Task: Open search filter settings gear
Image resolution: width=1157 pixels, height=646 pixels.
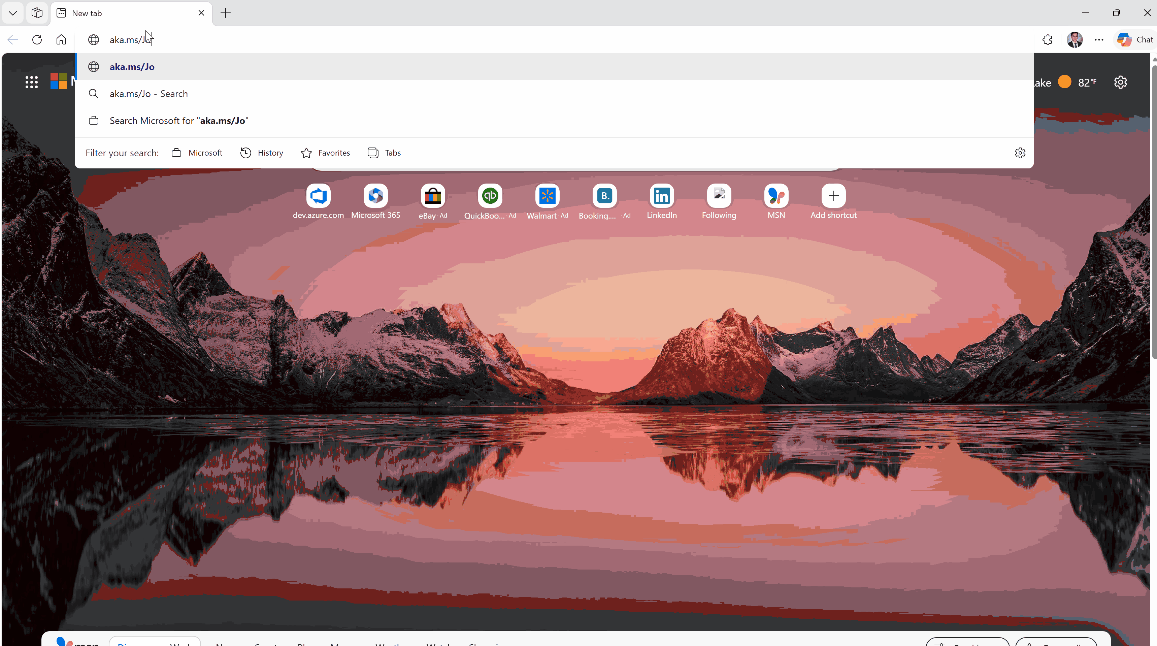Action: (1020, 153)
